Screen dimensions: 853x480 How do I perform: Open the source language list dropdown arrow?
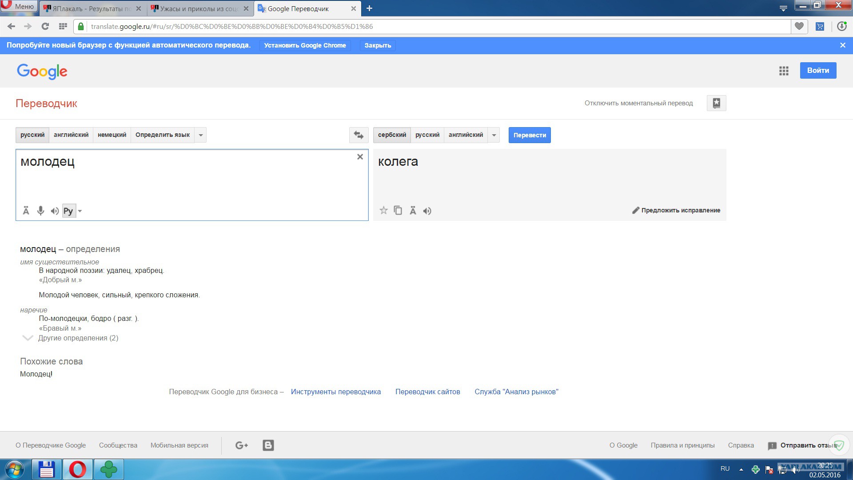[201, 135]
